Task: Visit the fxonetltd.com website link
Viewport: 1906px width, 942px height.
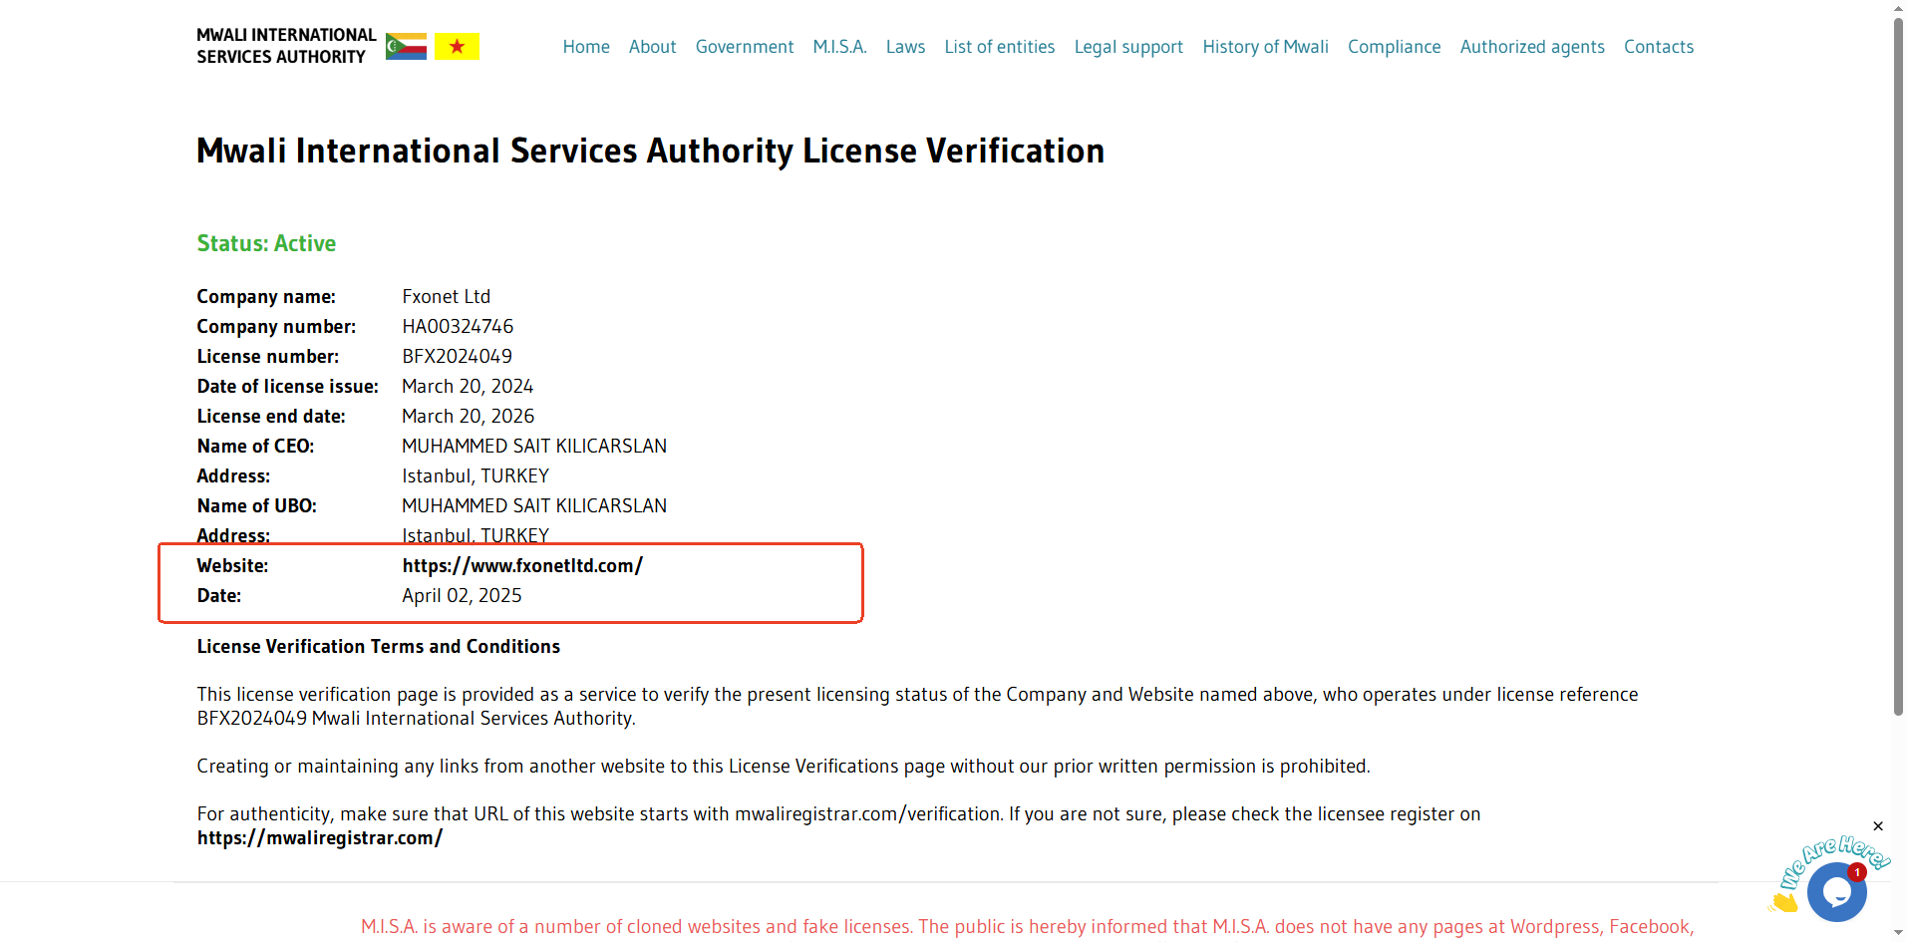Action: (x=522, y=566)
